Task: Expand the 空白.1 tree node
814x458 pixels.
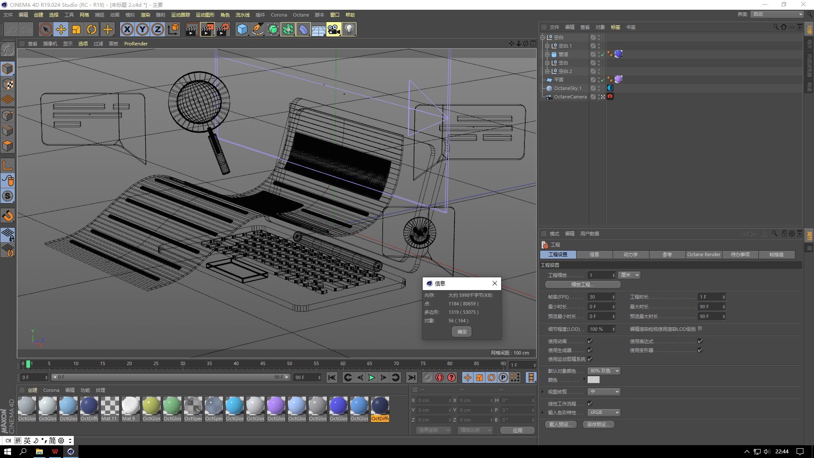Action: point(547,46)
